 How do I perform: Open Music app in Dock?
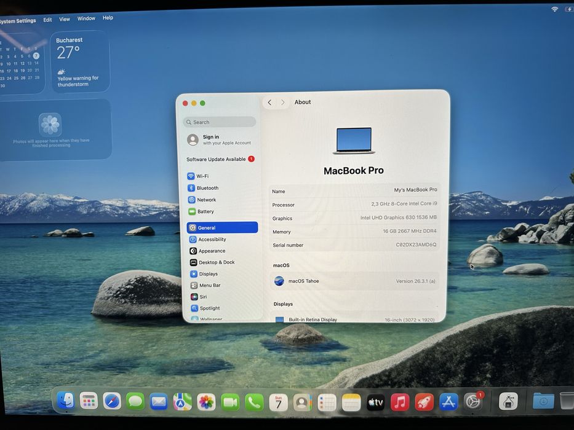[400, 402]
